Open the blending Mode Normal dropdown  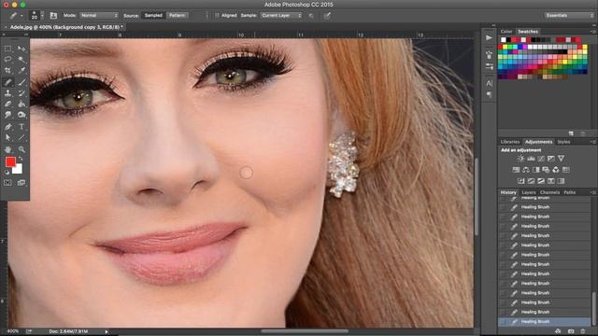[99, 16]
